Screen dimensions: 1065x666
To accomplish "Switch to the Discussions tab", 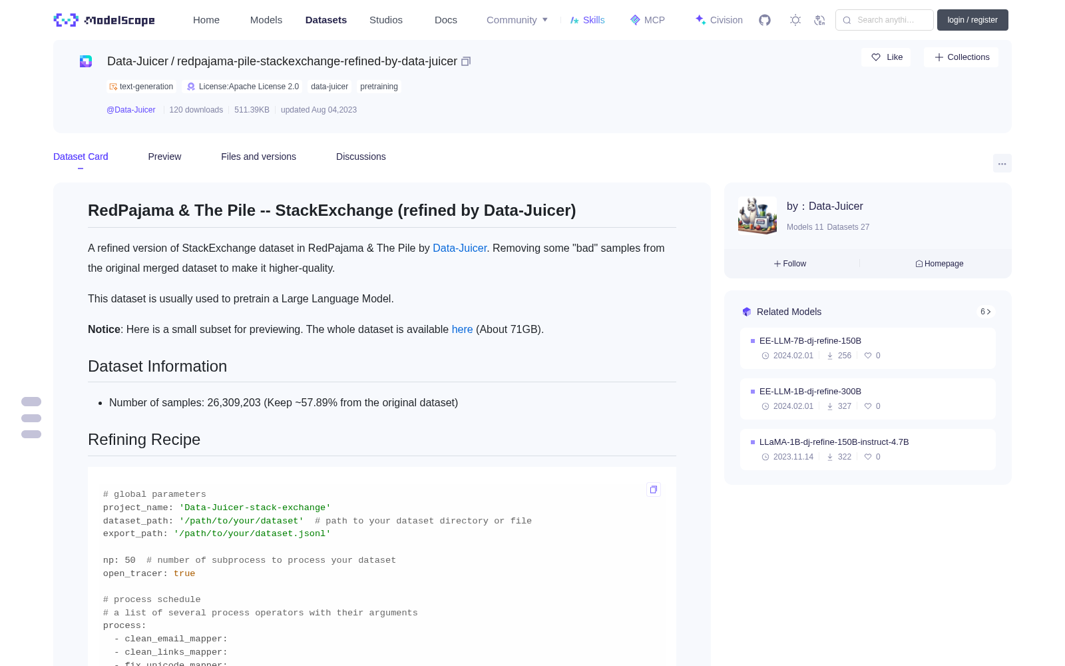I will tap(361, 157).
